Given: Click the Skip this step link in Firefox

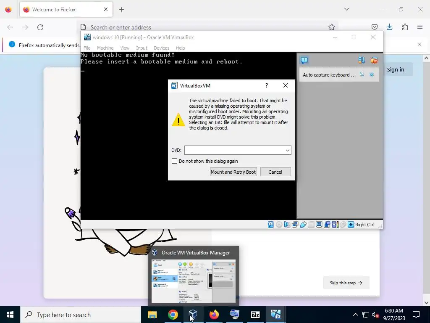Looking at the screenshot, I should point(346,283).
